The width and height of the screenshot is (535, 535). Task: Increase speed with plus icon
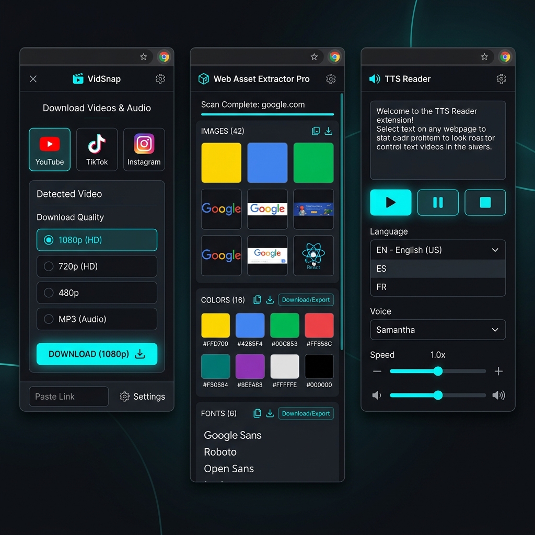(498, 371)
